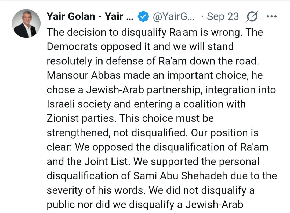Click the phrase 'Zionist parties'
This screenshot has height=213, width=290.
(x=80, y=118)
